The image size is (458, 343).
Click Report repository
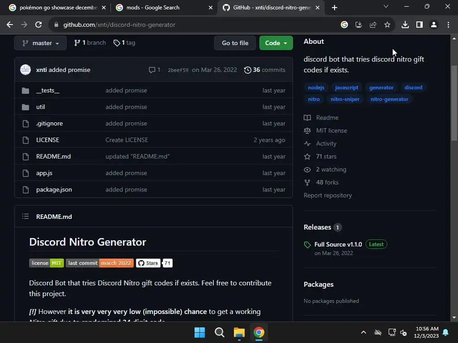(x=328, y=196)
